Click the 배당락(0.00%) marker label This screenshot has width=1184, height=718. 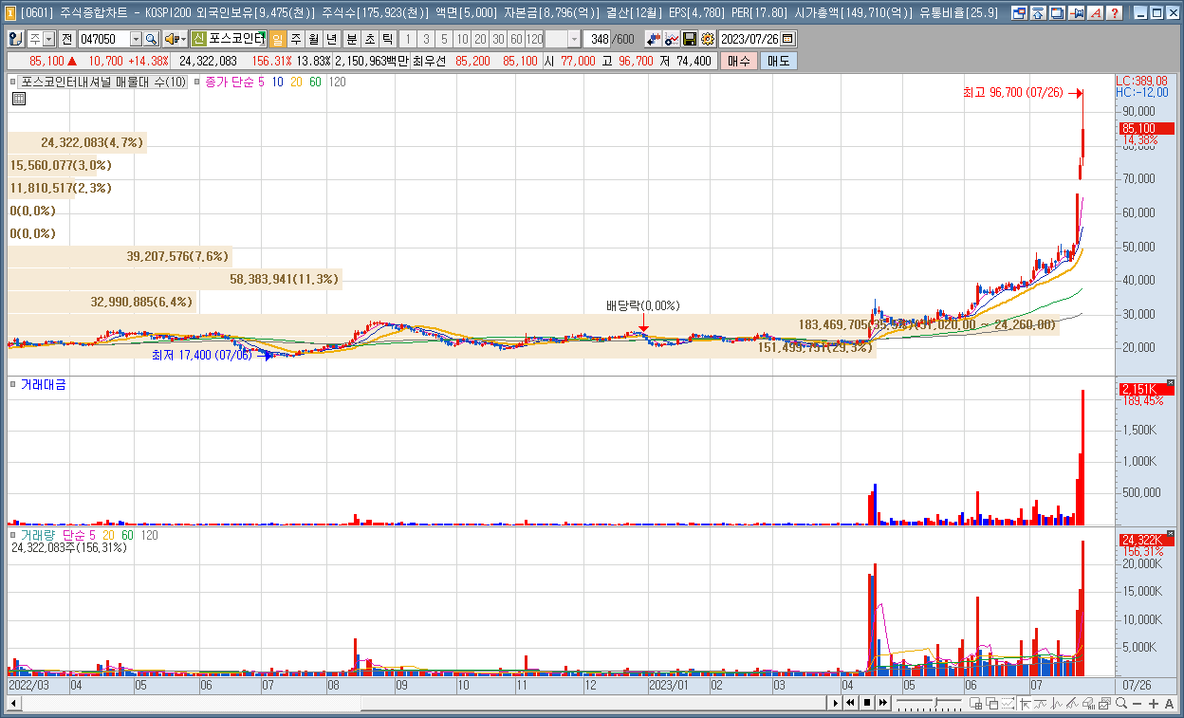pyautogui.click(x=643, y=305)
